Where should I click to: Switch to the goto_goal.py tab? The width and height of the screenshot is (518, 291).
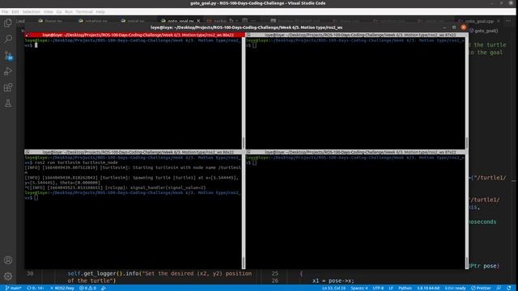pyautogui.click(x=180, y=21)
